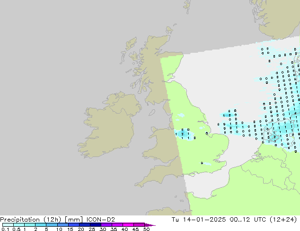
Task: Click the lone precipitation marker in southern England
Action: (x=203, y=164)
